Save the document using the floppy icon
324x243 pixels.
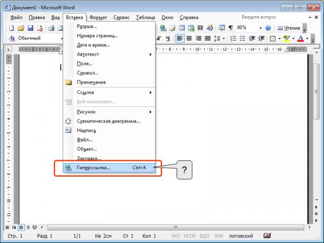(30, 28)
